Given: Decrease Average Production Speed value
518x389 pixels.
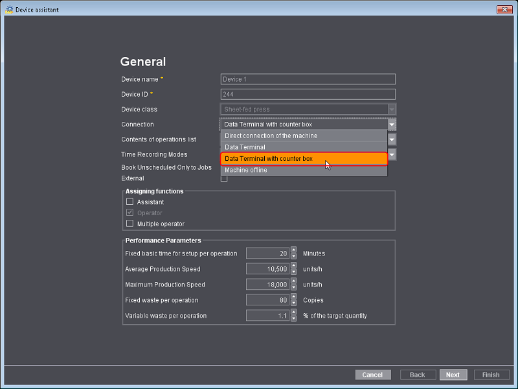Looking at the screenshot, I should (x=293, y=271).
